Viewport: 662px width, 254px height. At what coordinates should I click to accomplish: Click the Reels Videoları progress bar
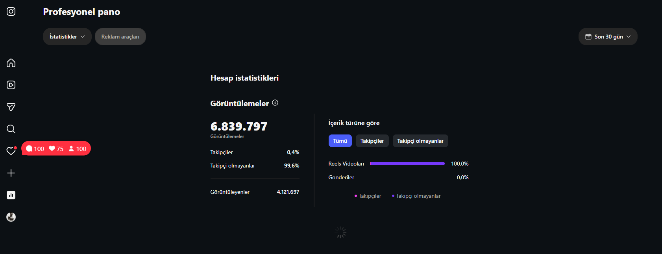pyautogui.click(x=407, y=164)
